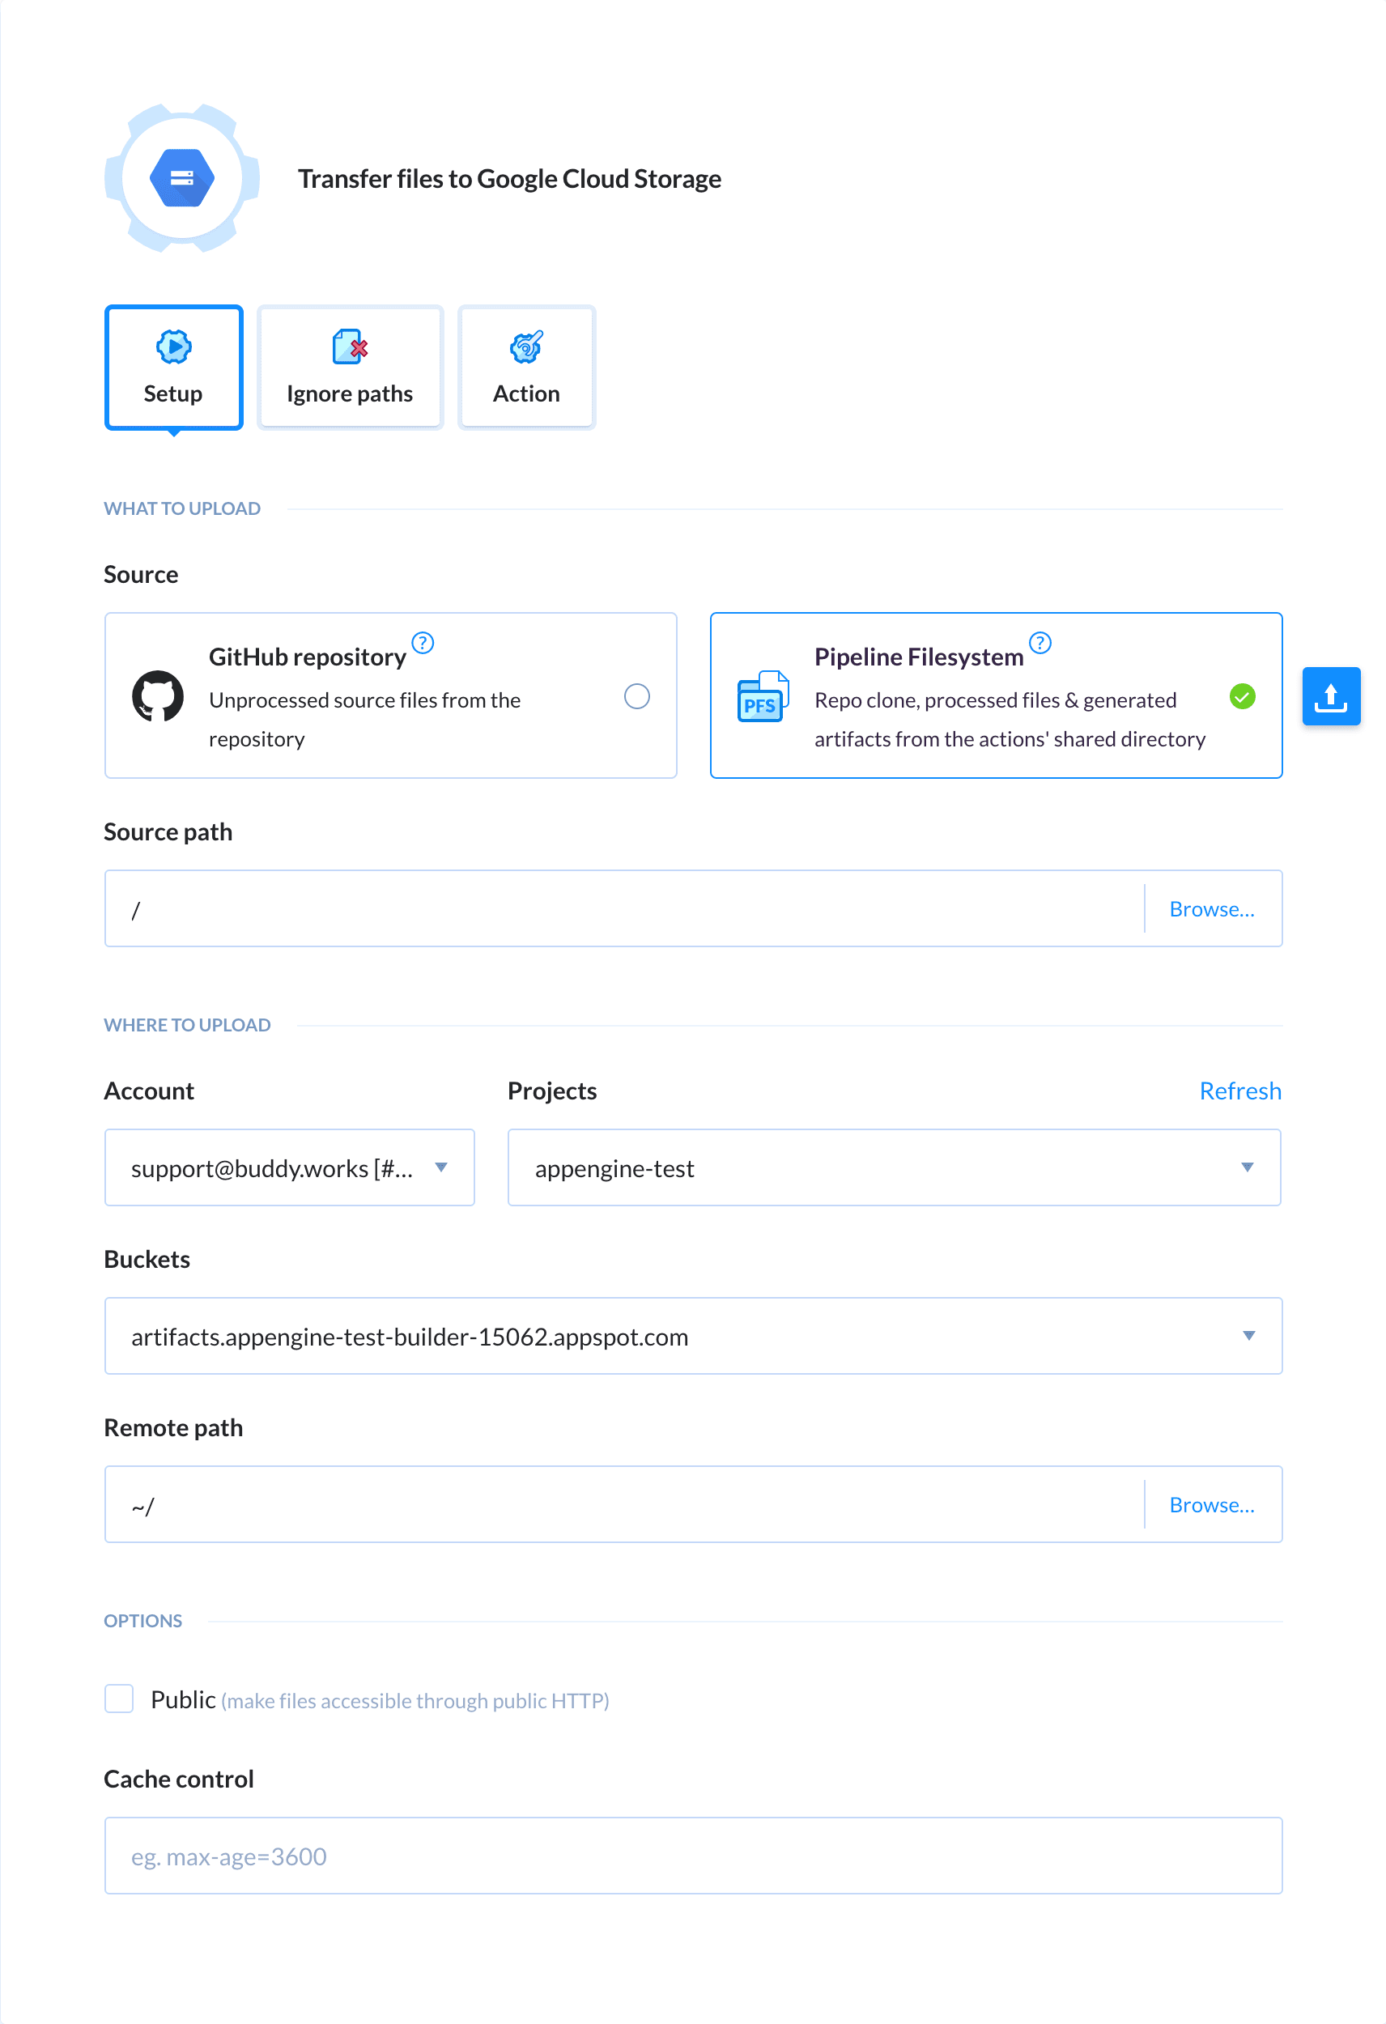Image resolution: width=1386 pixels, height=2024 pixels.
Task: Open the Pipeline Filesystem help tooltip
Action: coord(1039,643)
